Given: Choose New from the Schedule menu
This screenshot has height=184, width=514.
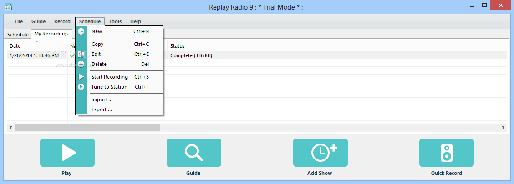Looking at the screenshot, I should click(x=119, y=31).
